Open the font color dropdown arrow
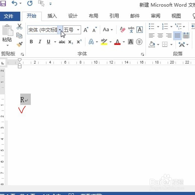The width and height of the screenshot is (195, 195). tap(124, 42)
